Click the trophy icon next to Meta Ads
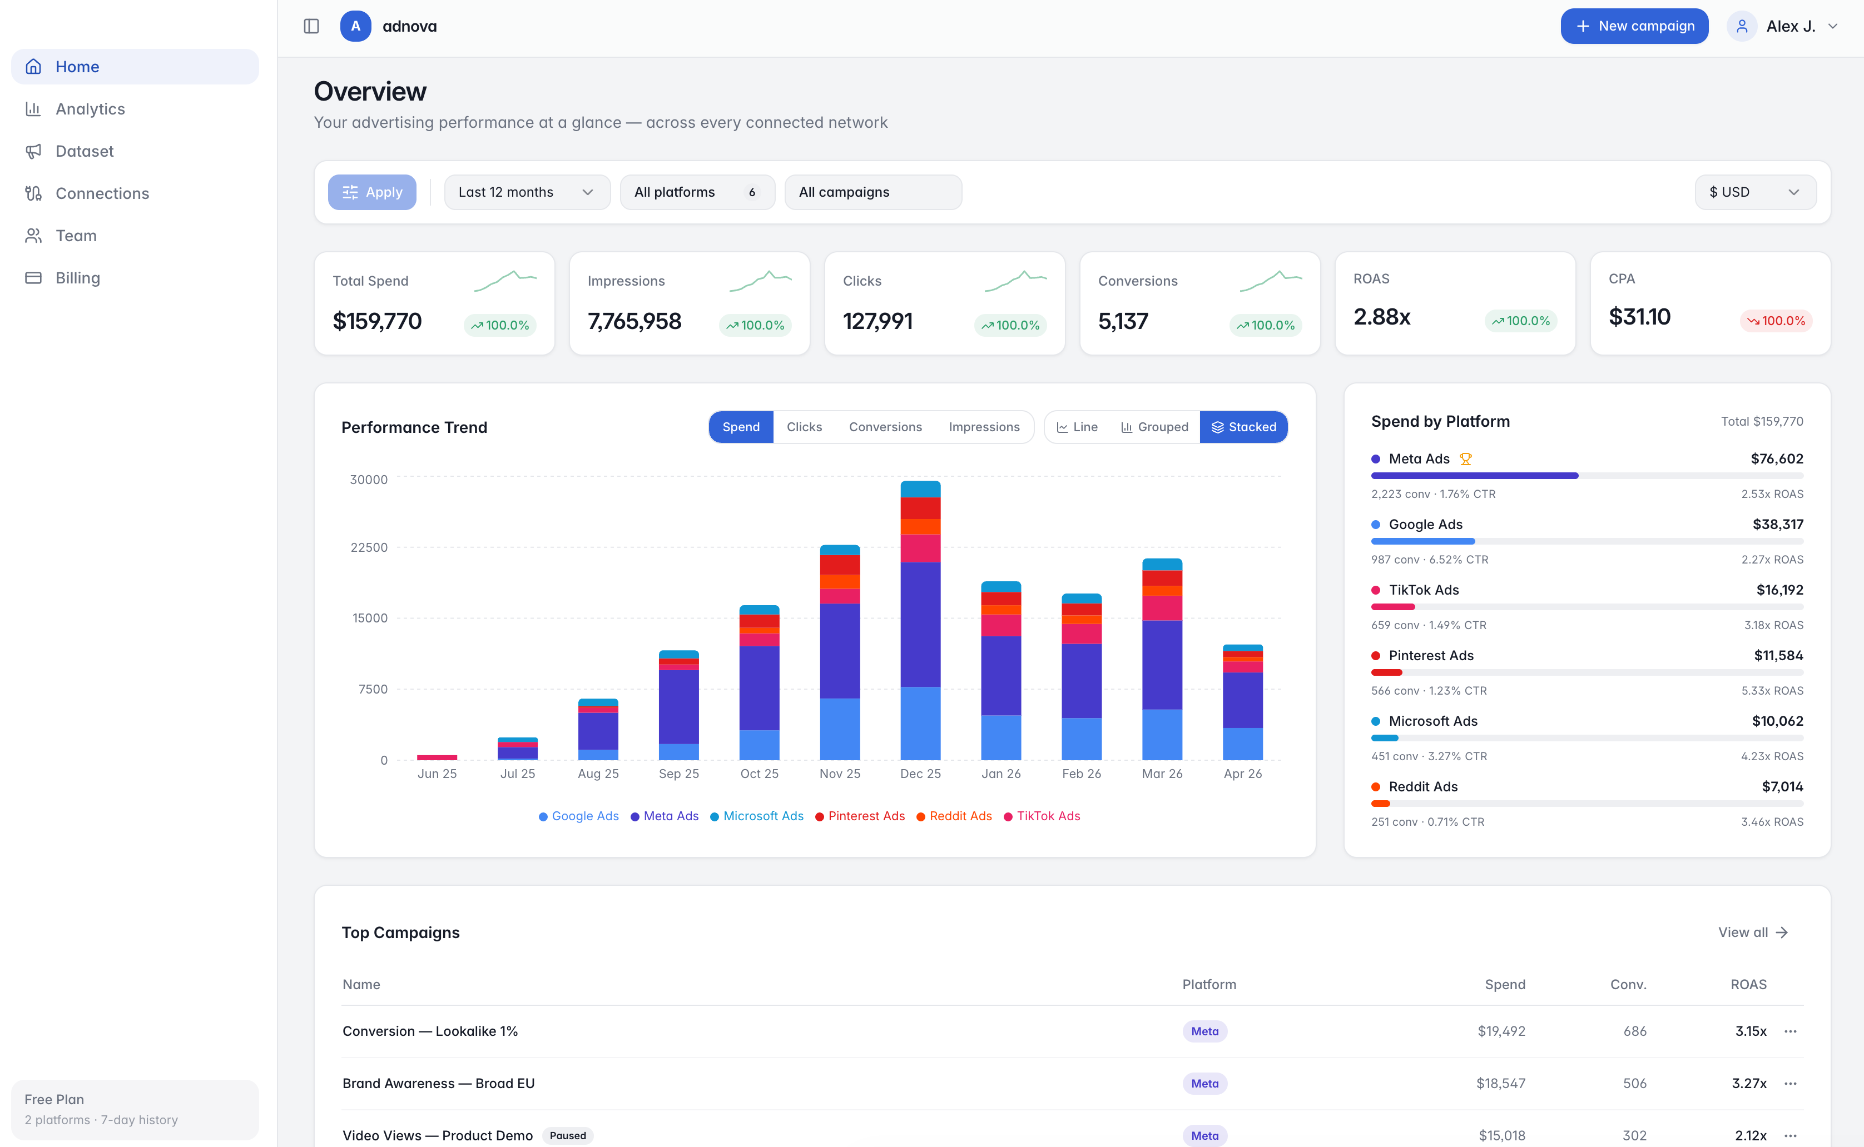The width and height of the screenshot is (1864, 1147). [1465, 459]
